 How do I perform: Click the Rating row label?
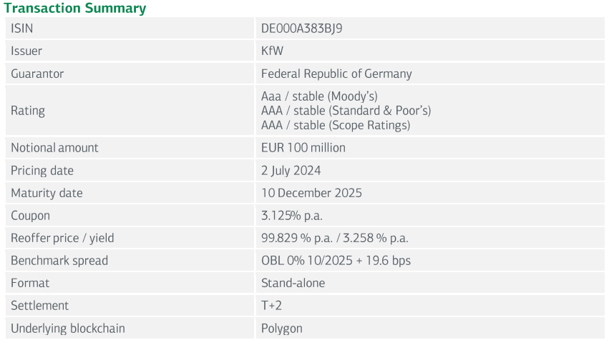coord(28,111)
